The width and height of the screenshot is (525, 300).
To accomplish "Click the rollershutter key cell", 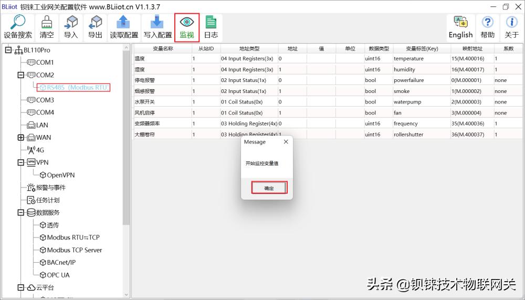I will pyautogui.click(x=422, y=135).
